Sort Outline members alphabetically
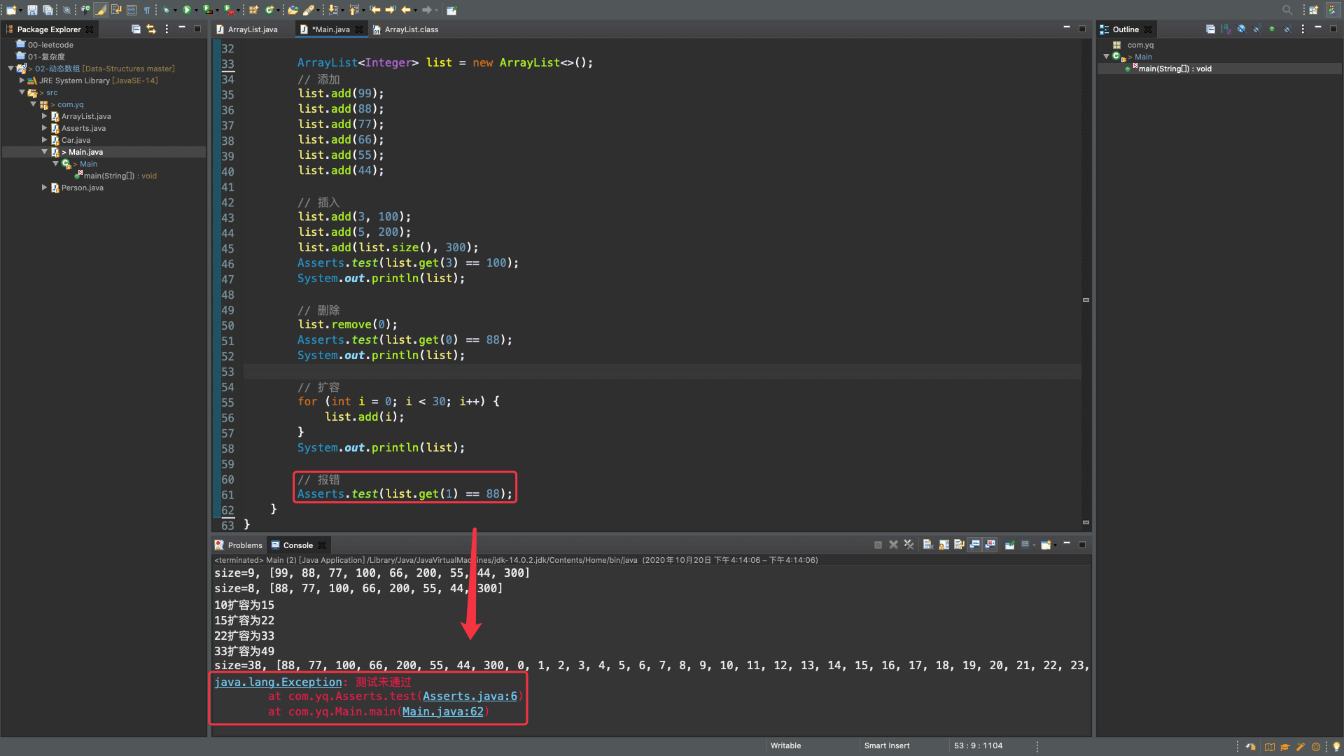The width and height of the screenshot is (1344, 756). pos(1226,29)
